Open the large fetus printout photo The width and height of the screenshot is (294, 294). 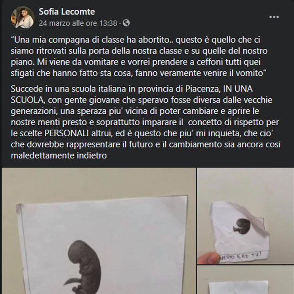(x=99, y=231)
